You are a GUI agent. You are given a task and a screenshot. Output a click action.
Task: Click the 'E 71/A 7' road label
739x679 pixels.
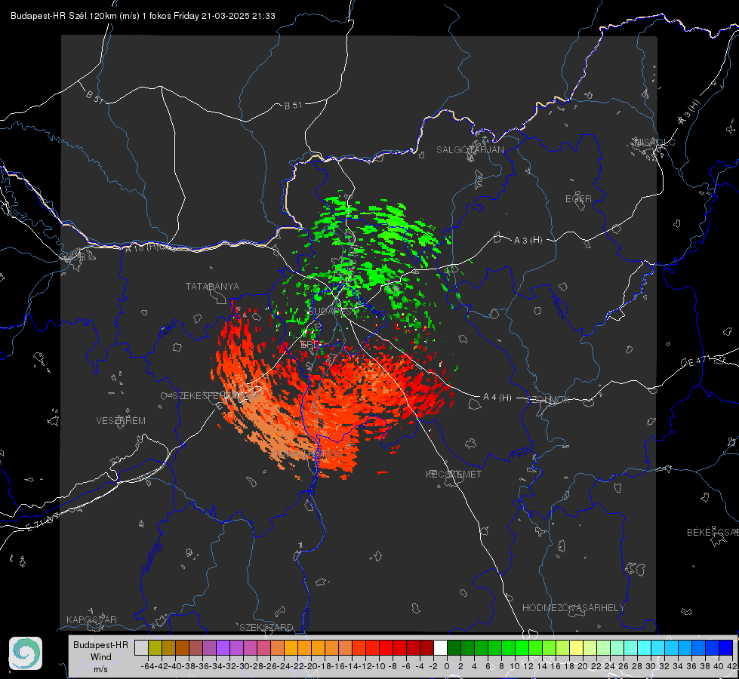(x=44, y=523)
